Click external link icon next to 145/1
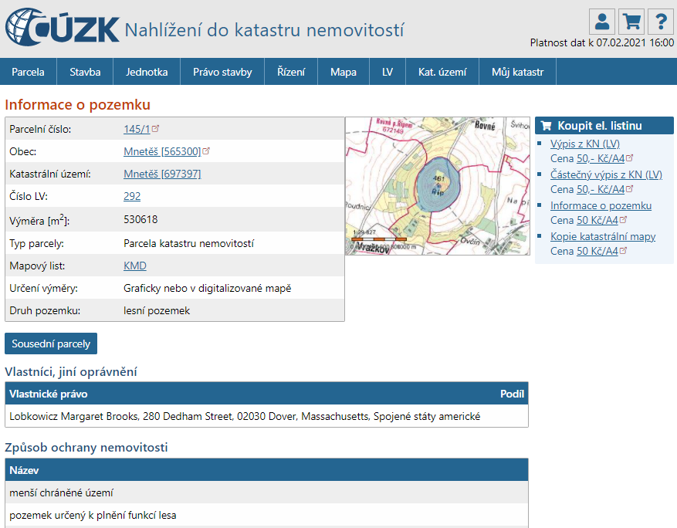Viewport: 677px width, 528px height. 156,128
